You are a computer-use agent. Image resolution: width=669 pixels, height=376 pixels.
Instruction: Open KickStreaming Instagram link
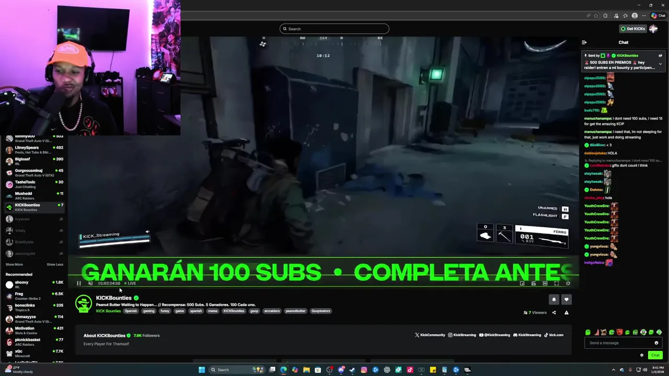[462, 335]
